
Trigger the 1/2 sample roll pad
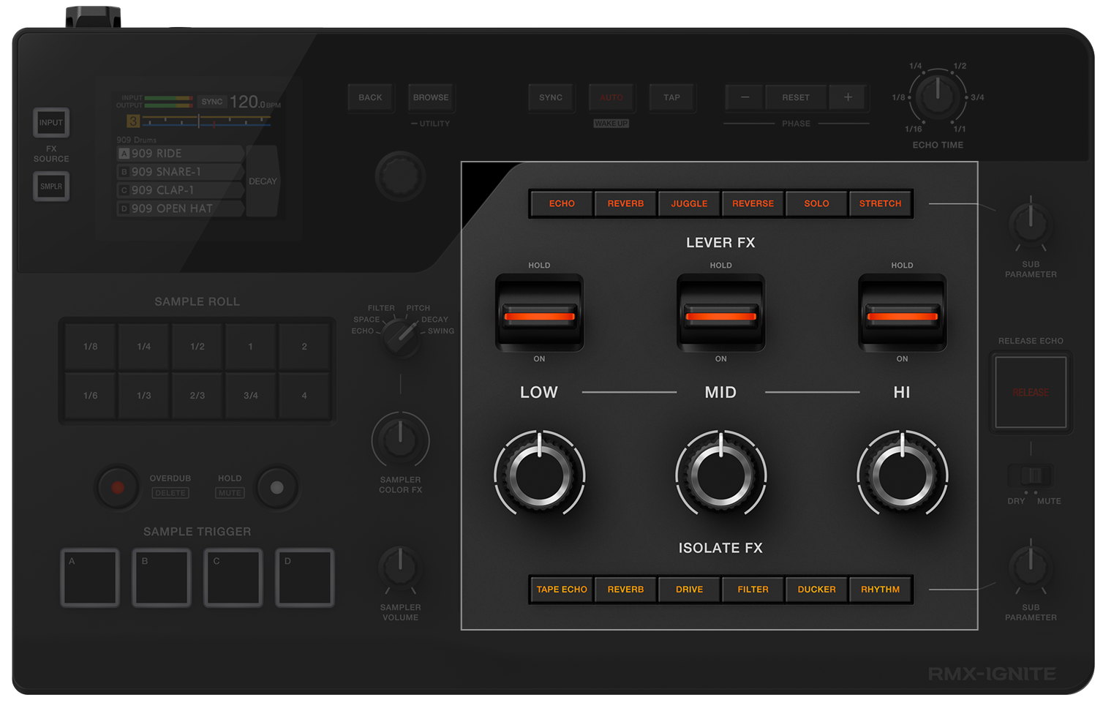click(197, 345)
